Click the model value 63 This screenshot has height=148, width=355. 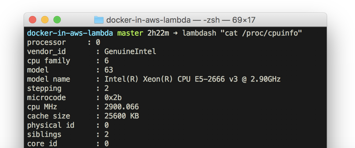(x=109, y=70)
